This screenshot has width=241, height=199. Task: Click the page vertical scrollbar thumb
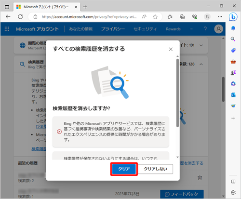(223, 89)
